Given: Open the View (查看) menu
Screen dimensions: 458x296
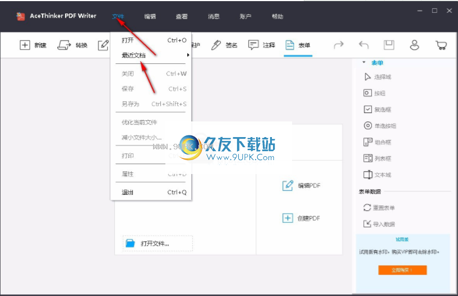Looking at the screenshot, I should 182,17.
